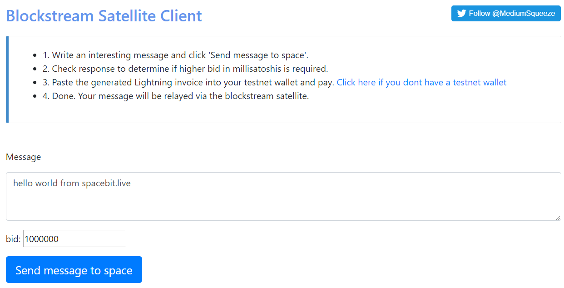Click the 'bid:' label

[13, 239]
